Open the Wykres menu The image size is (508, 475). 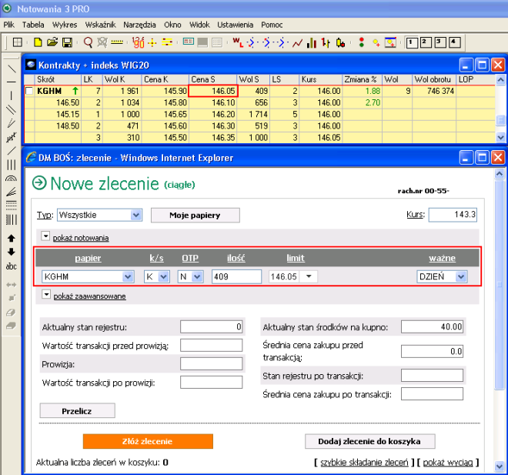tap(65, 25)
